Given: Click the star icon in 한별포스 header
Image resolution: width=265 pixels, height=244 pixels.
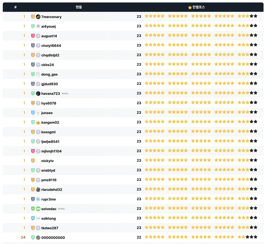Looking at the screenshot, I should 190,7.
